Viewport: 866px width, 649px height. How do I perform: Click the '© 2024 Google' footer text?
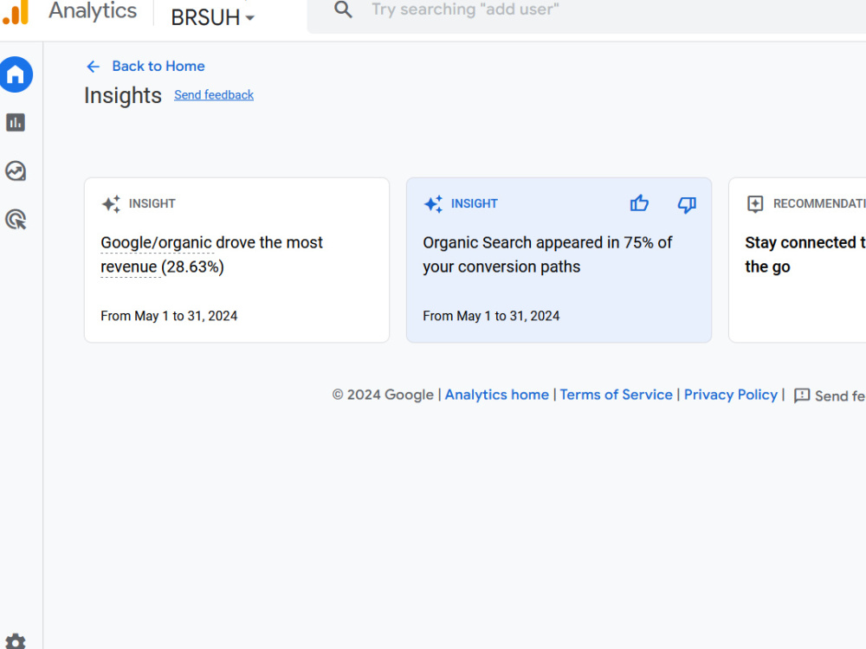(383, 395)
